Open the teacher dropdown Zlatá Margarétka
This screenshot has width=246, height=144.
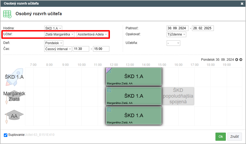click(59, 34)
